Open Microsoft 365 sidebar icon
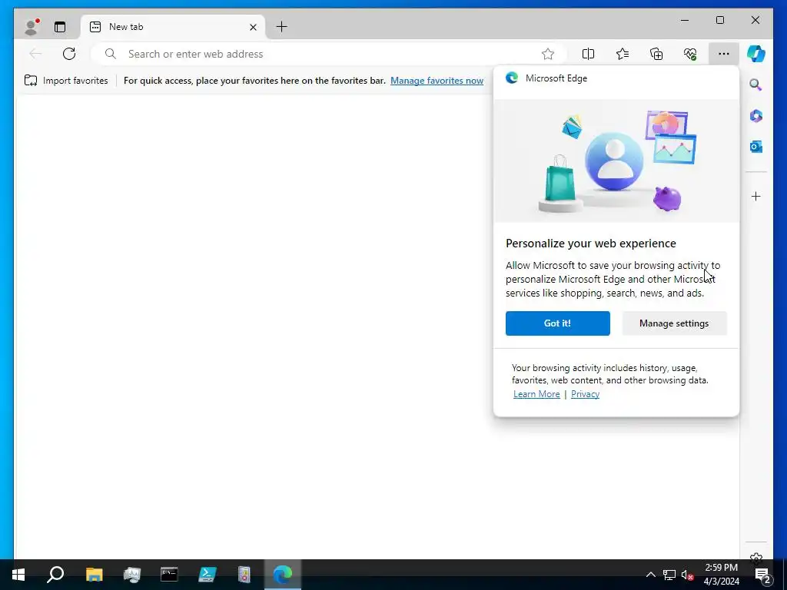 point(756,116)
